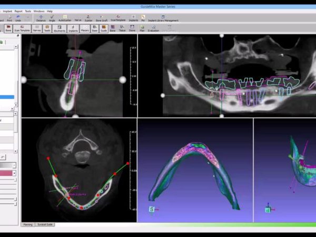This screenshot has height=237, width=316.
Task: Open the Report menu
Action: [18, 11]
